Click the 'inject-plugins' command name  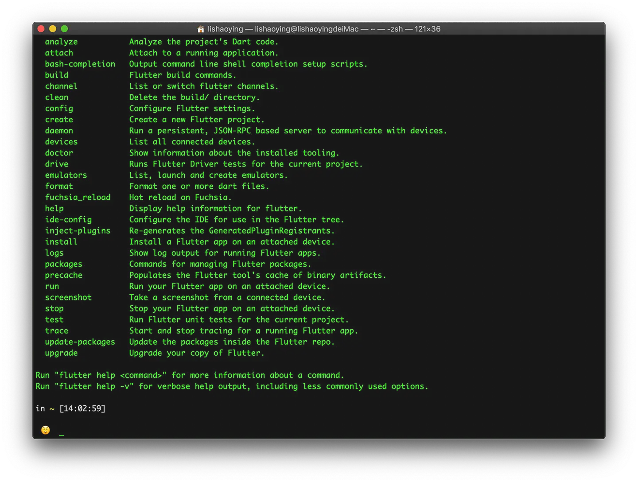click(78, 231)
